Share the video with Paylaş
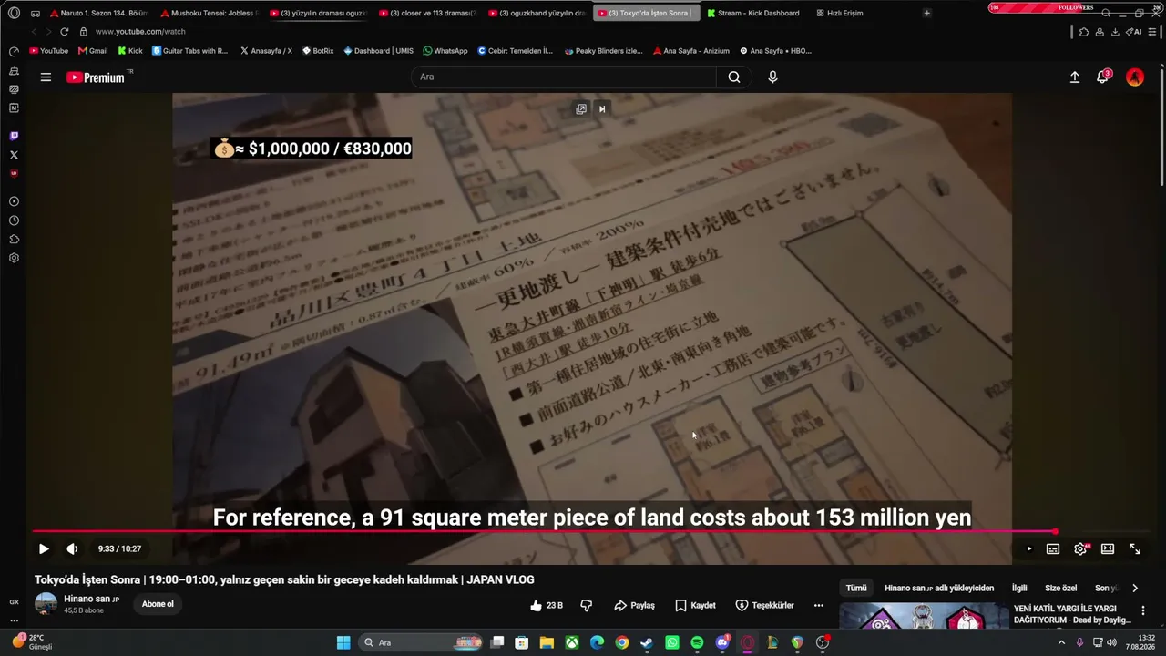The height and width of the screenshot is (656, 1166). pyautogui.click(x=634, y=605)
